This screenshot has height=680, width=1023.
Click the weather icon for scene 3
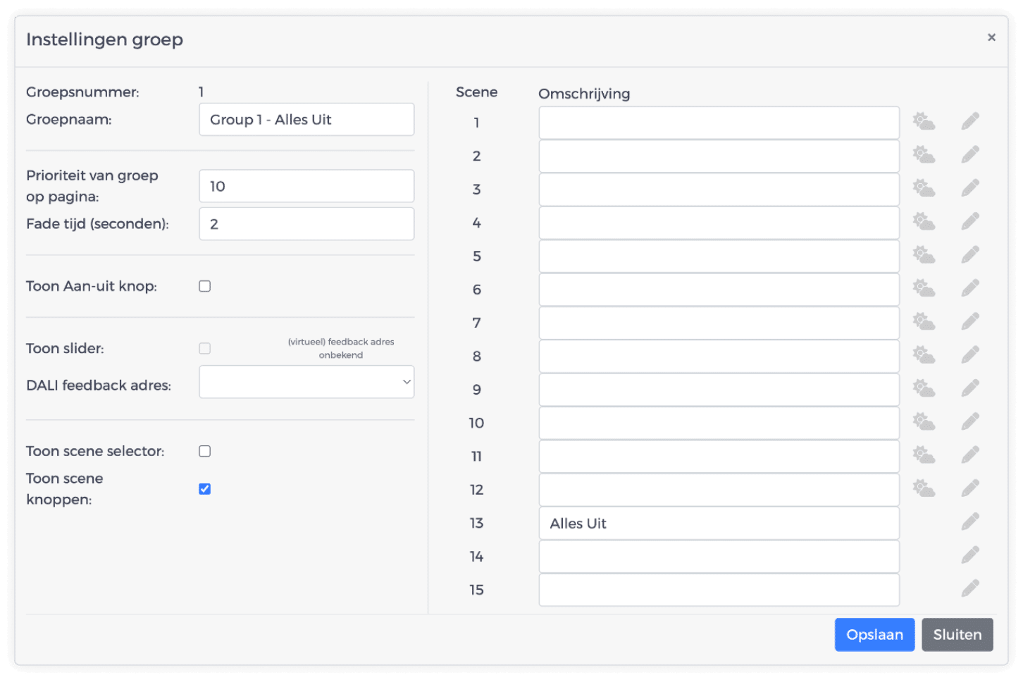[x=924, y=188]
